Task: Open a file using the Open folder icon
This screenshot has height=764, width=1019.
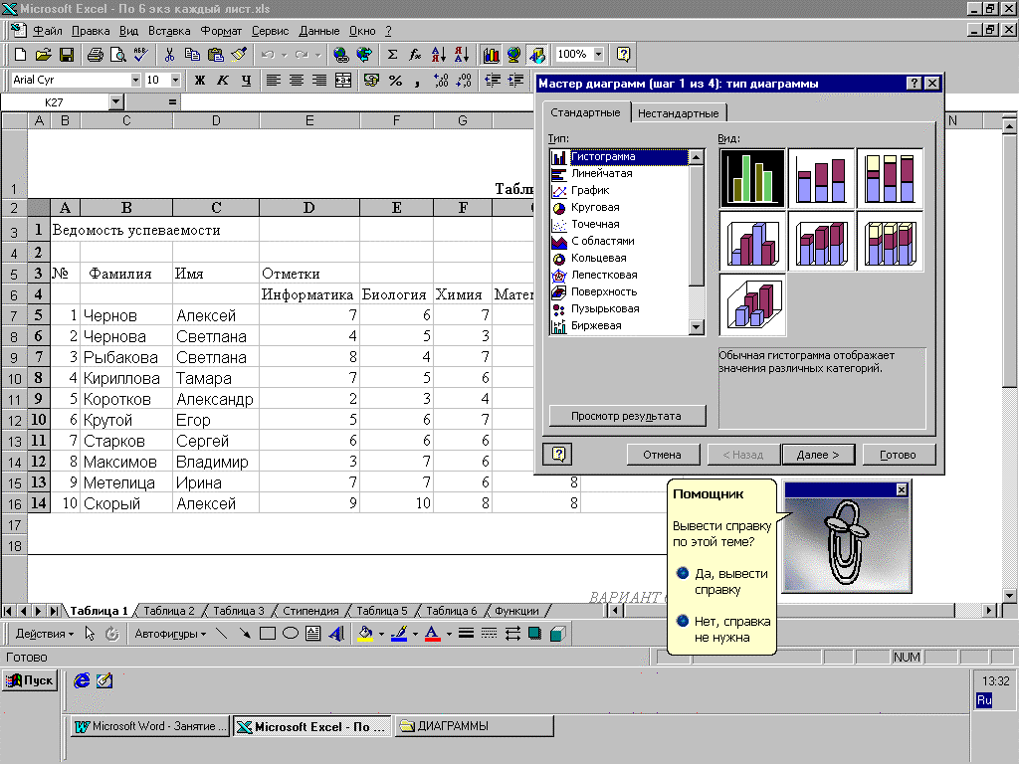Action: pos(43,55)
